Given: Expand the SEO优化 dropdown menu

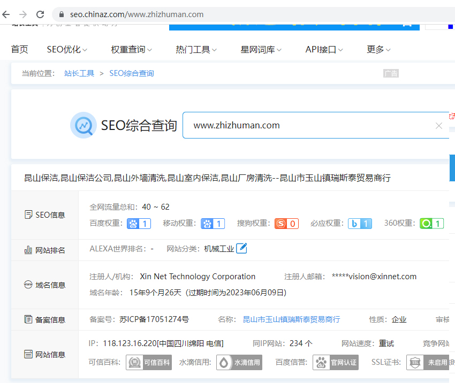Looking at the screenshot, I should tap(67, 50).
